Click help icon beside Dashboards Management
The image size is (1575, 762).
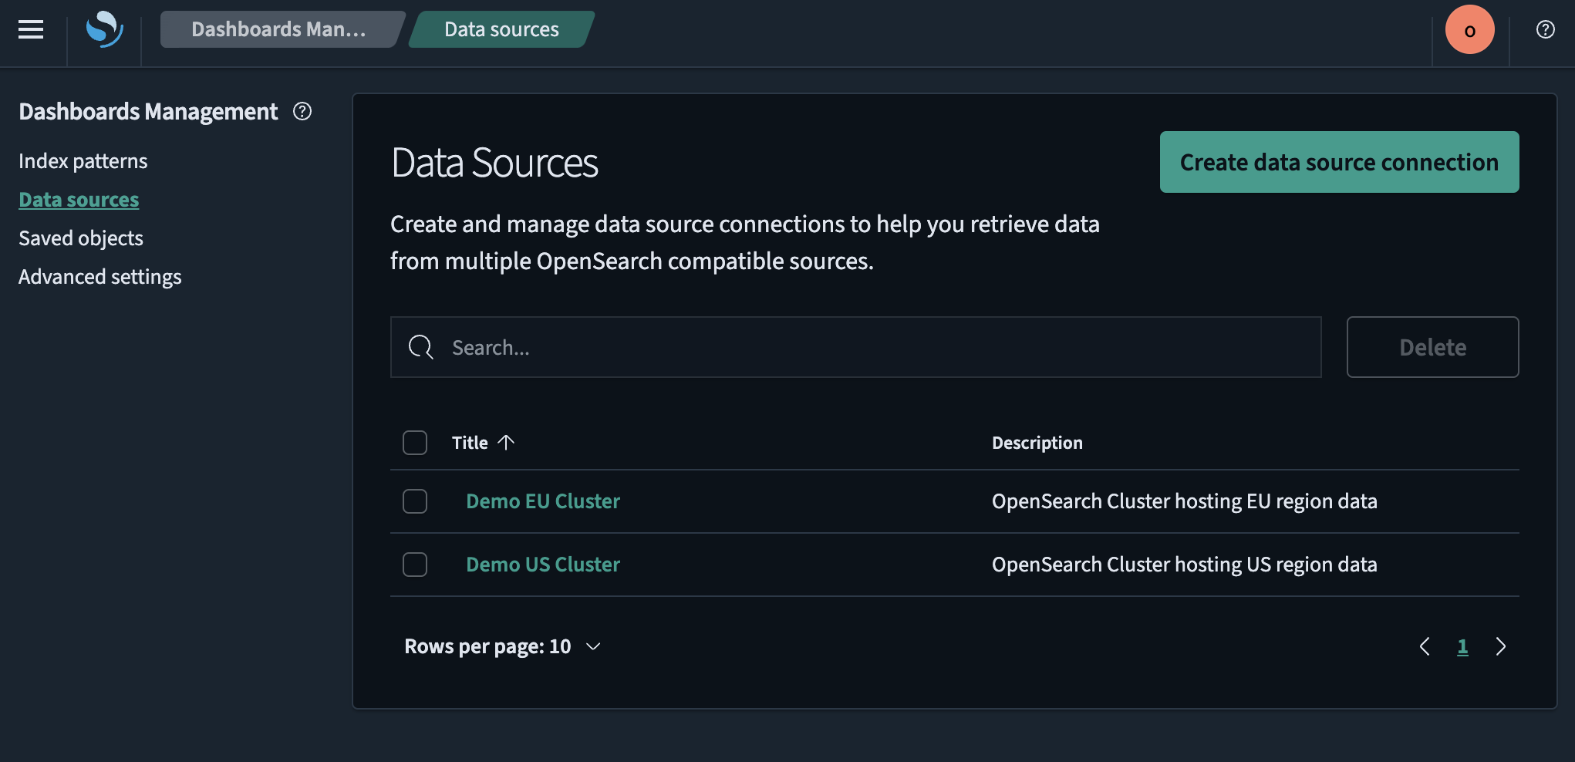pos(302,112)
